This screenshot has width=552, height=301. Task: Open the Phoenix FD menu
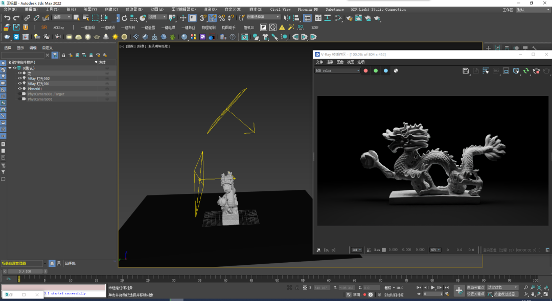[308, 9]
